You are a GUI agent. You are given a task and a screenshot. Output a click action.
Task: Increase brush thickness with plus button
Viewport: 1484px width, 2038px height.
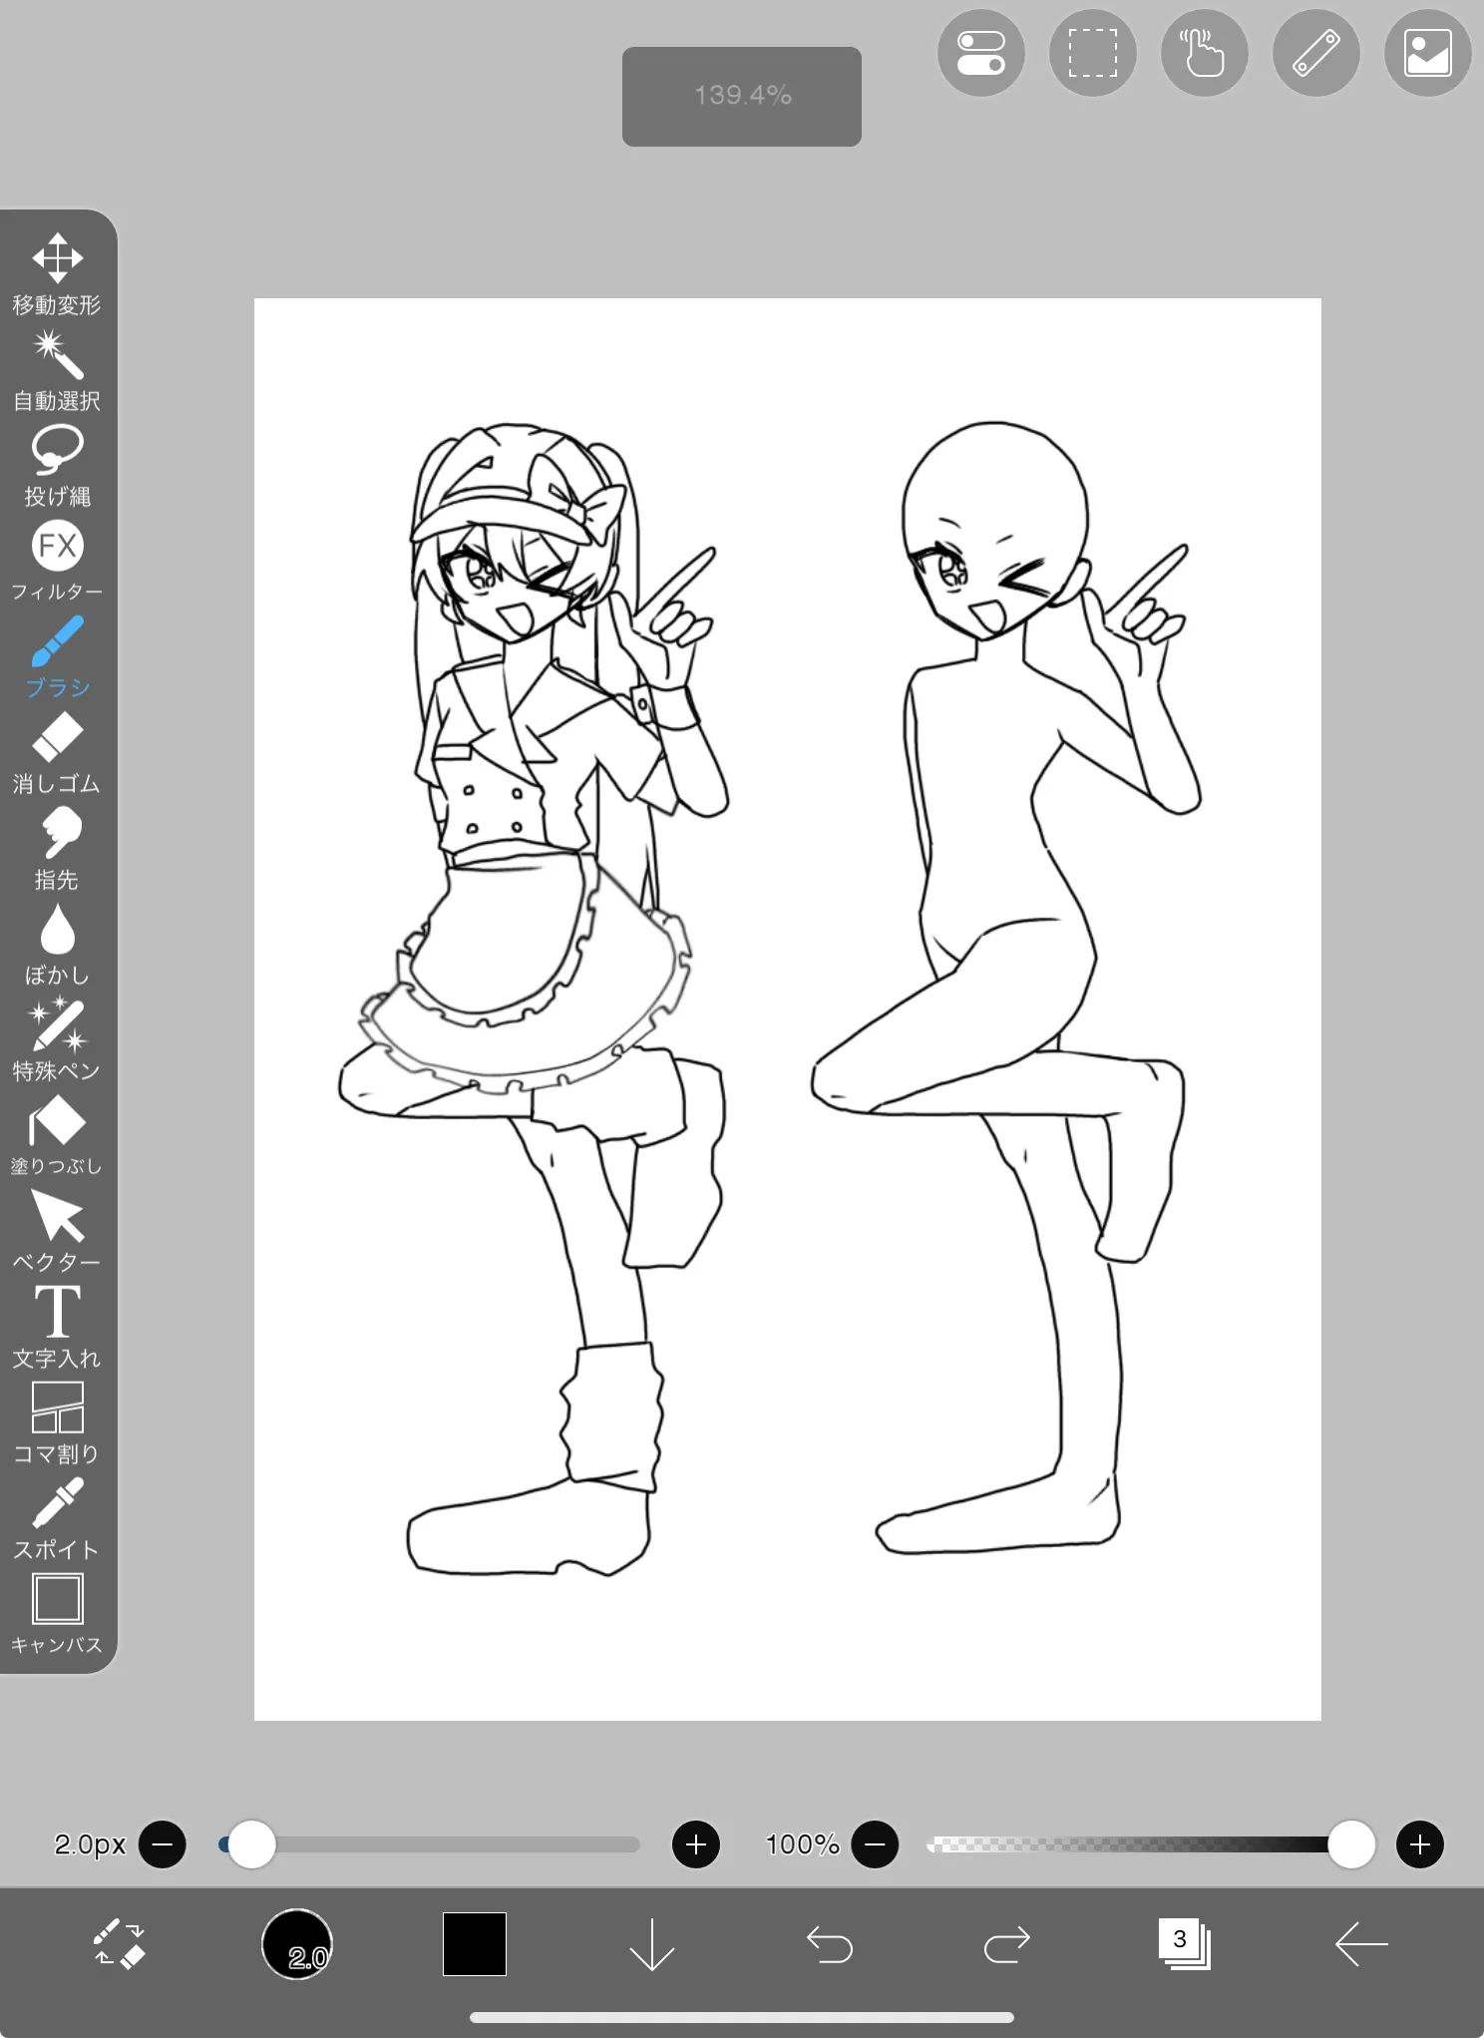tap(696, 1844)
